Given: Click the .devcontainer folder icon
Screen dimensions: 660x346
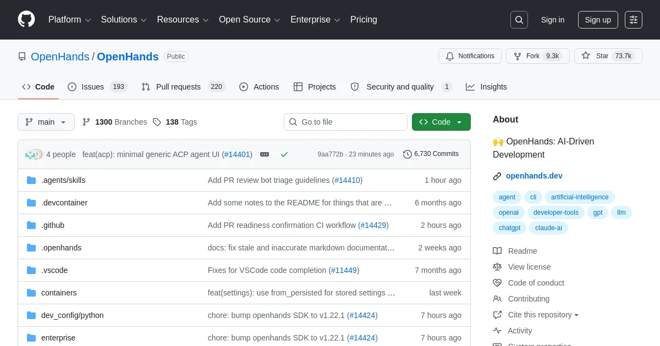Looking at the screenshot, I should coord(31,203).
